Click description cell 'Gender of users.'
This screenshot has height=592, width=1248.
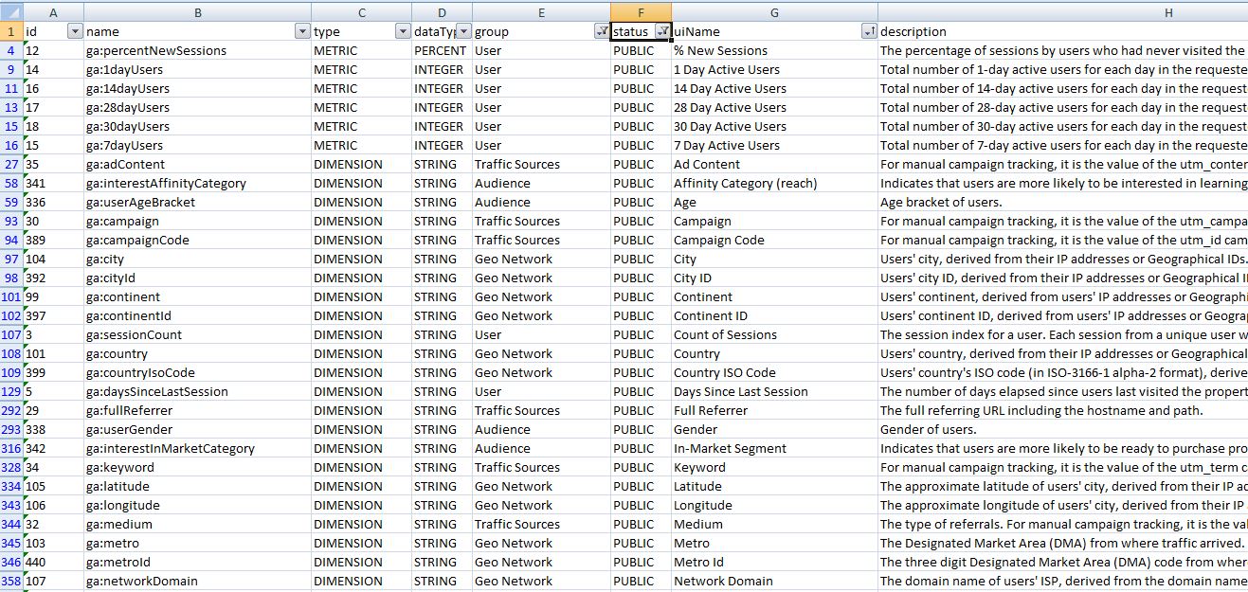point(1063,429)
